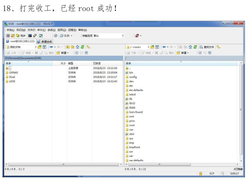The height and width of the screenshot is (183, 250).
Task: Open the terminal console icon in toolbar
Action: pyautogui.click(x=30, y=36)
